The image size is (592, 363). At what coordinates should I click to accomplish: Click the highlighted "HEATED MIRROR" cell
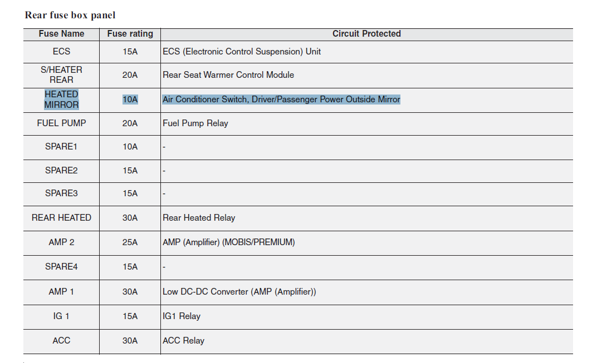pyautogui.click(x=61, y=100)
